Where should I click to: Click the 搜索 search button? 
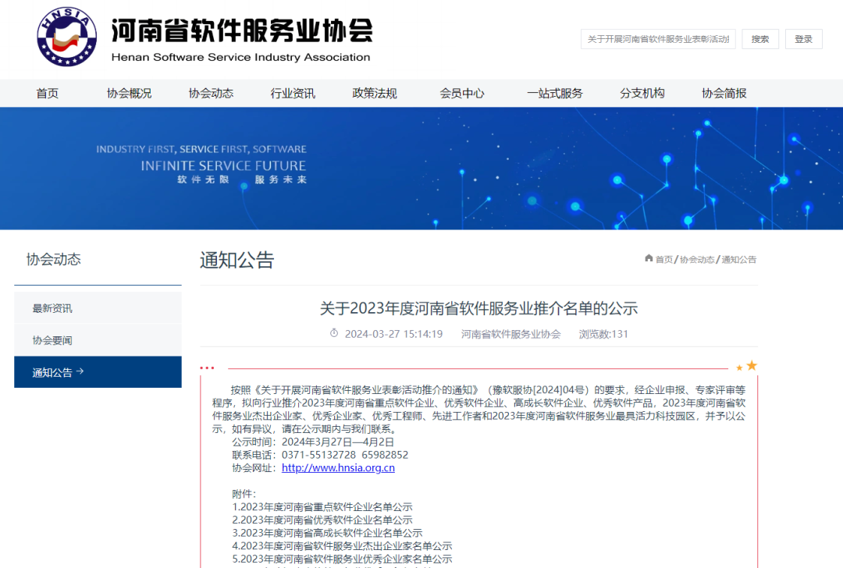[760, 38]
